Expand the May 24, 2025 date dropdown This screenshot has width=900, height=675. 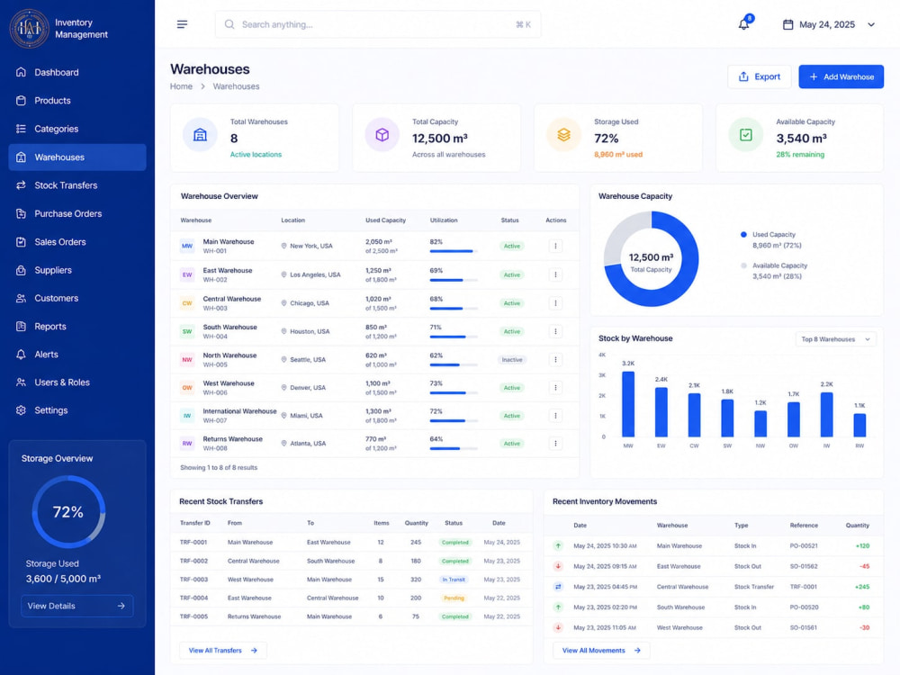pyautogui.click(x=871, y=24)
